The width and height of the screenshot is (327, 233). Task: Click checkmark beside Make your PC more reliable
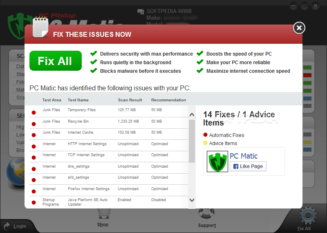click(x=200, y=62)
